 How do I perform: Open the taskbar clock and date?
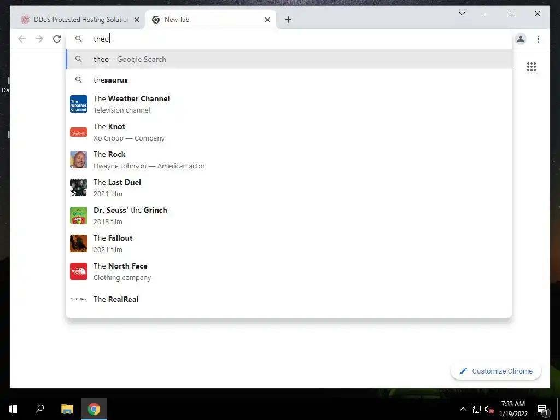(513, 409)
